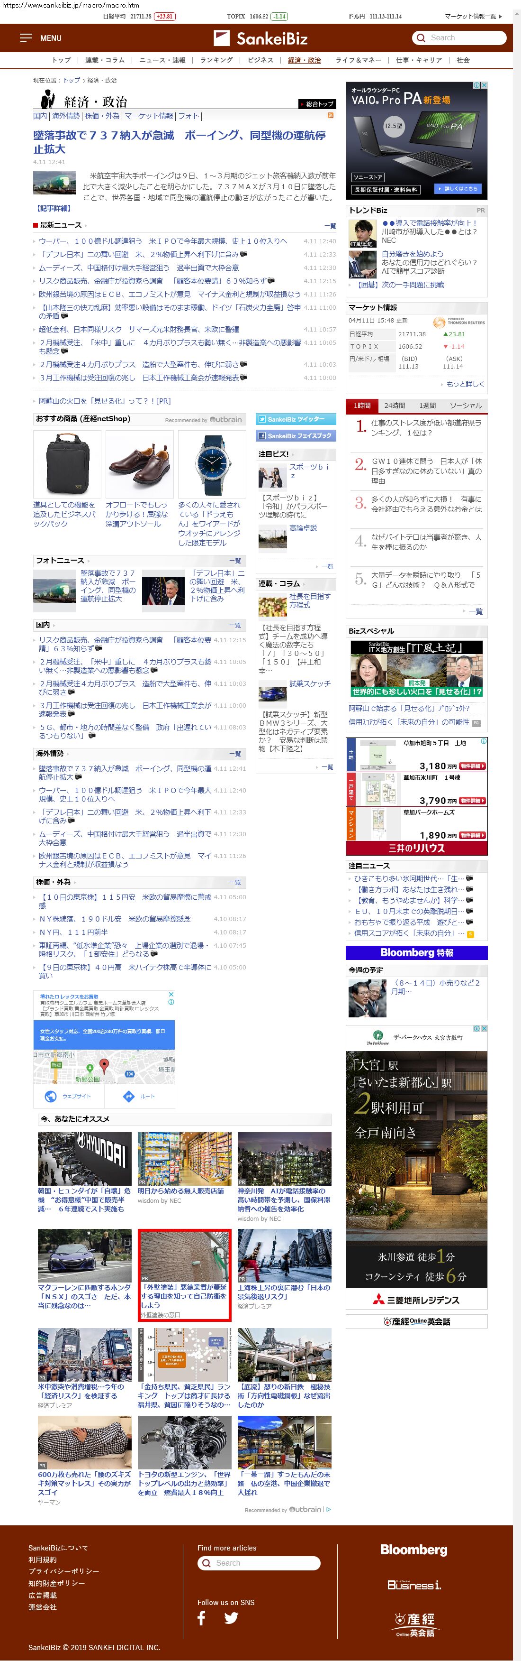This screenshot has width=521, height=1661.
Task: Switch to the 24時間 ranking tab
Action: pos(395,406)
